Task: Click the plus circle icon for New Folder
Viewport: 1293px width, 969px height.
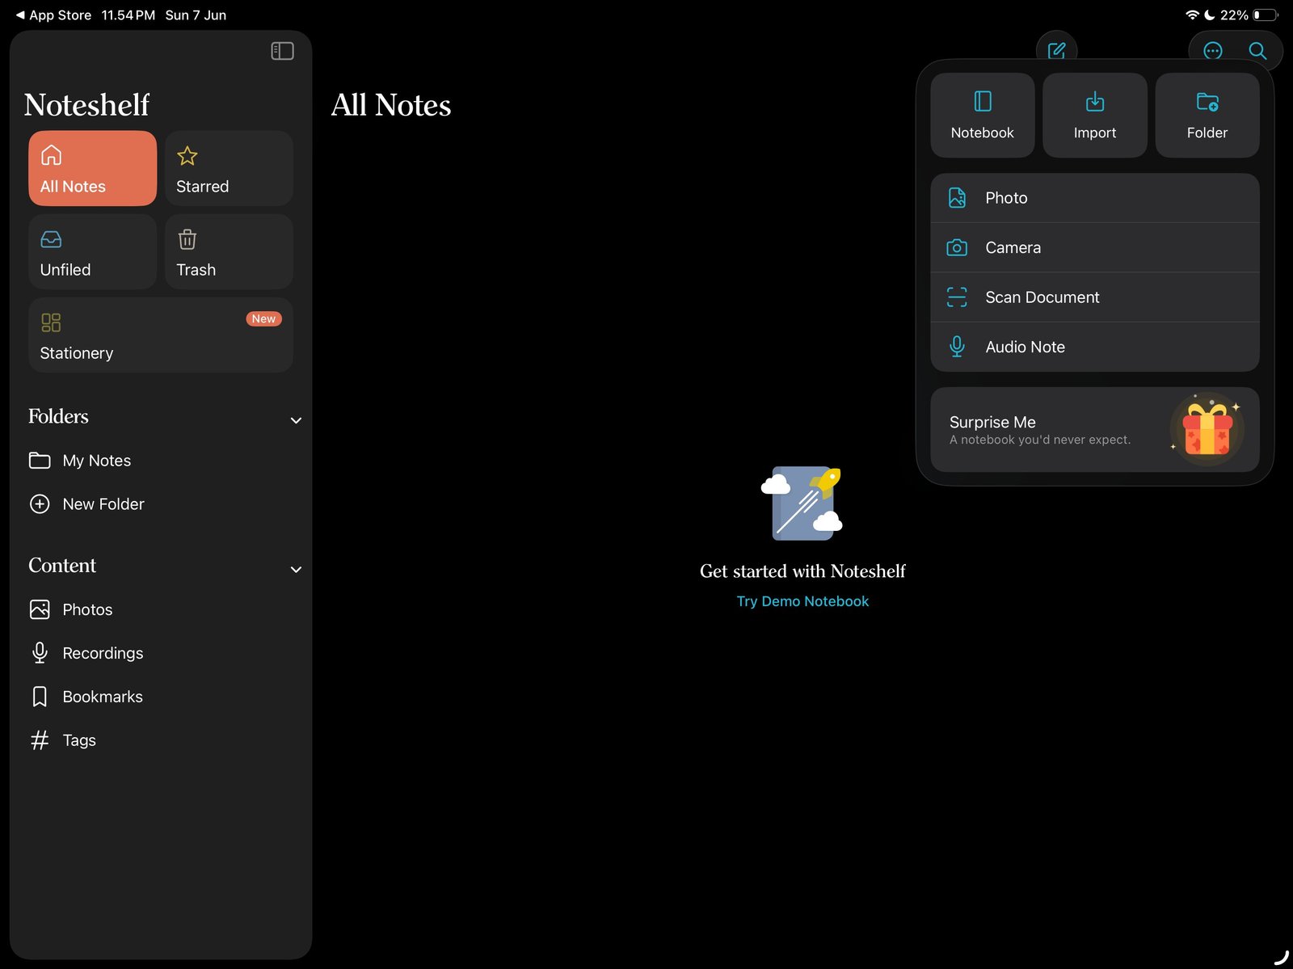Action: (40, 504)
